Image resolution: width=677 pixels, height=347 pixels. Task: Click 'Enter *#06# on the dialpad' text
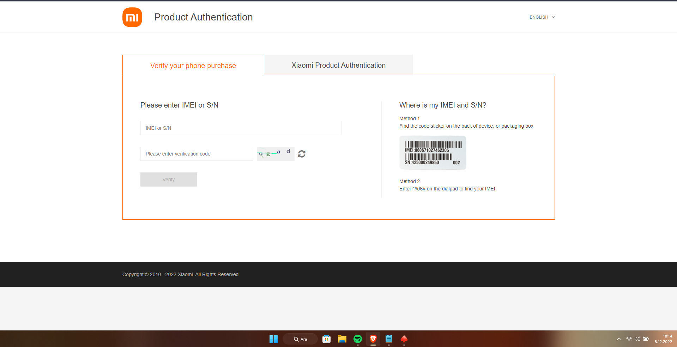447,189
